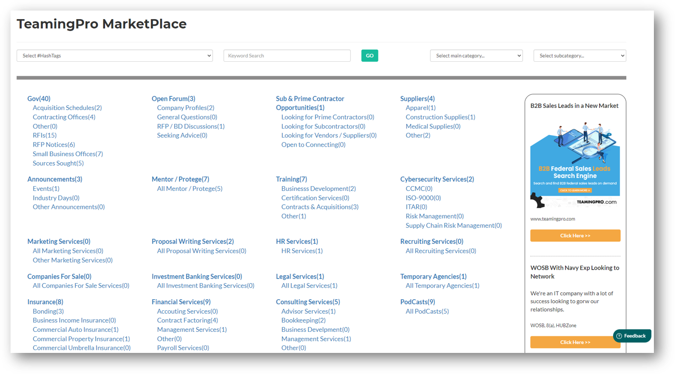The image size is (675, 374).
Task: Open Bonding(3) link
Action: 48,311
